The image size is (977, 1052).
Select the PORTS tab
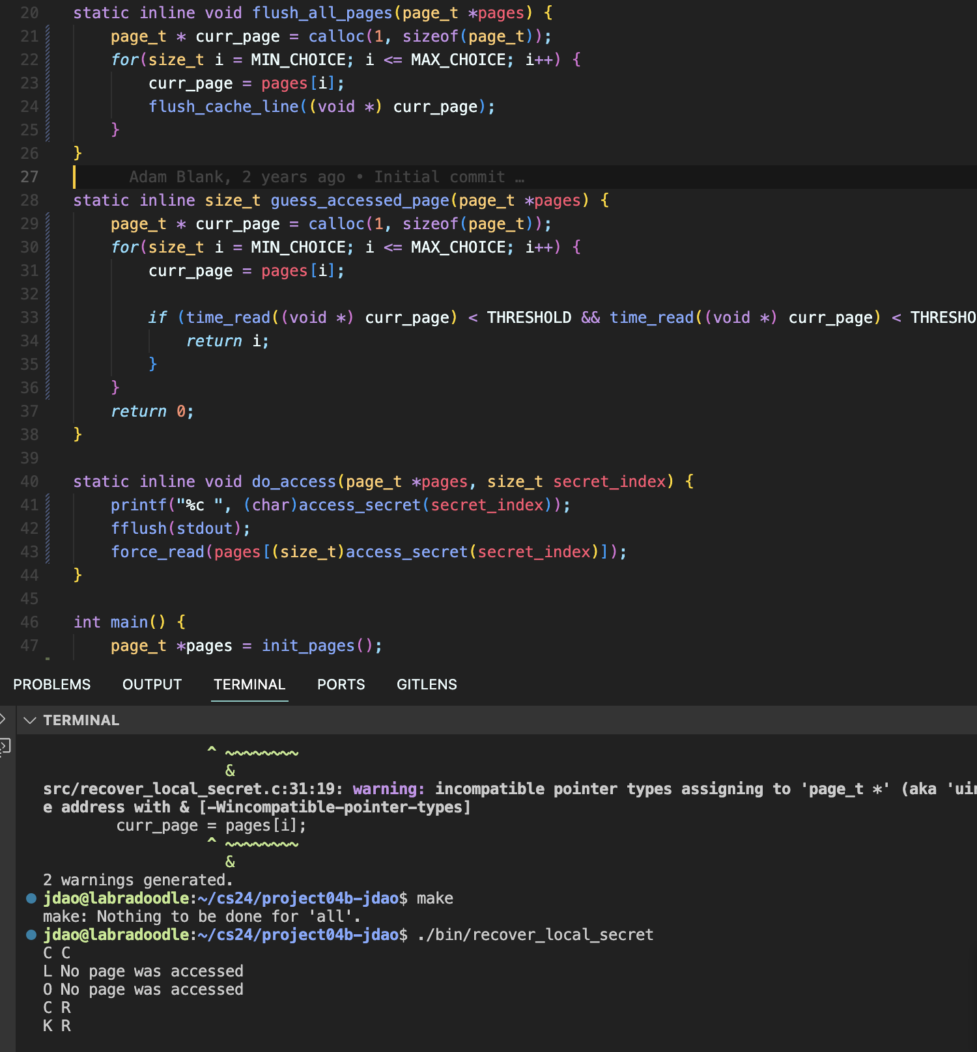coord(341,685)
